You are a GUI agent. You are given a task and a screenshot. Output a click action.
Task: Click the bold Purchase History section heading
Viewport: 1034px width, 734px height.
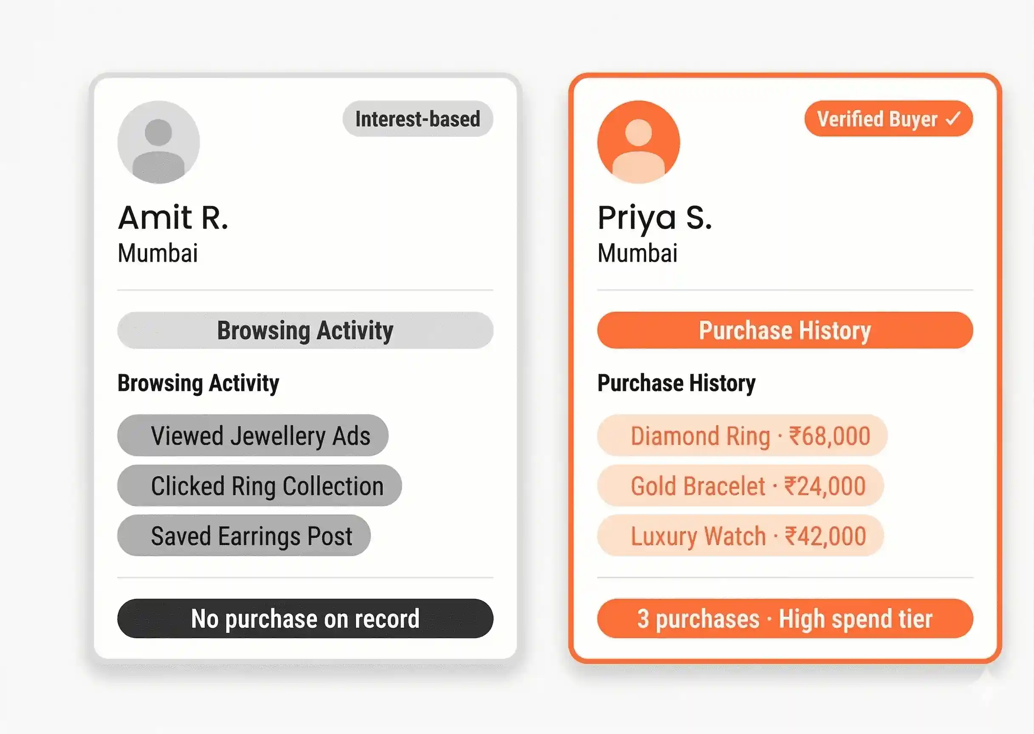coord(676,383)
